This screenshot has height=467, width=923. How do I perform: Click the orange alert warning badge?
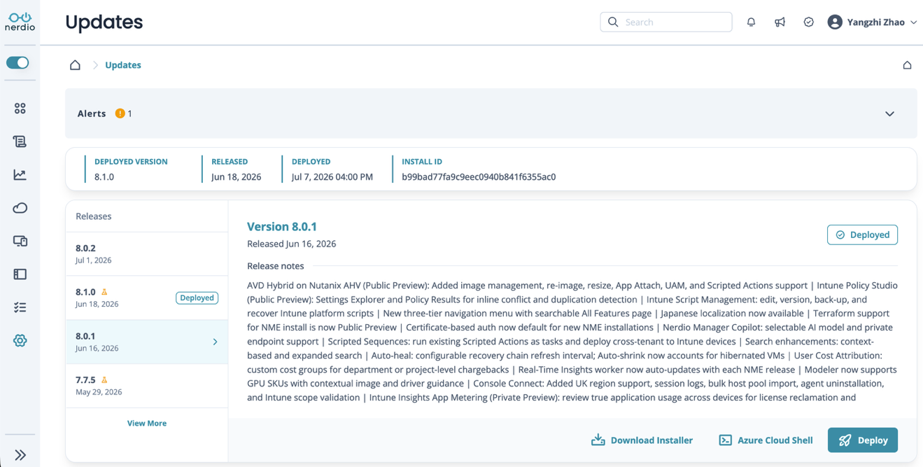[120, 113]
